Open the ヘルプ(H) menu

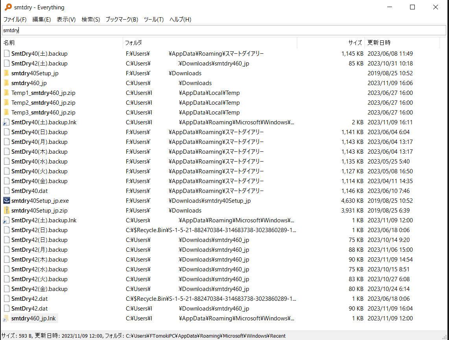tap(180, 20)
